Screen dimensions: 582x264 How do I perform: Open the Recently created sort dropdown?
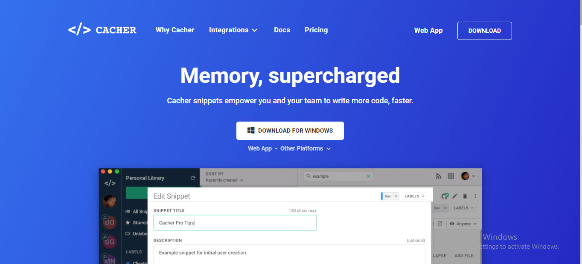tap(224, 180)
